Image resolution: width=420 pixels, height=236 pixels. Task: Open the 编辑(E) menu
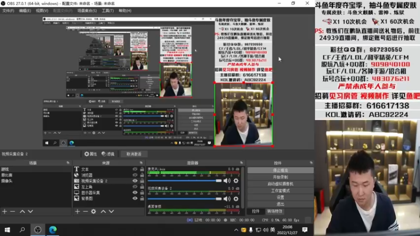click(25, 10)
